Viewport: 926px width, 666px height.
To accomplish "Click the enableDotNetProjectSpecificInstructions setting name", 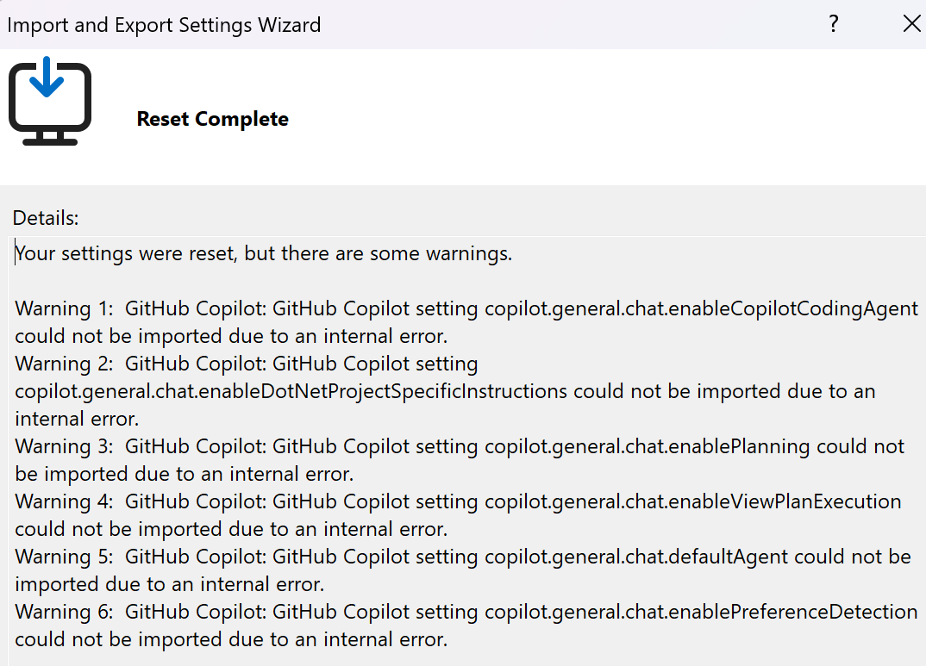I will click(x=291, y=391).
